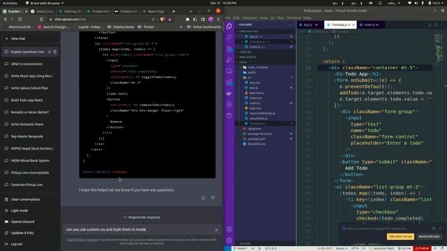Open Brave tab search dropdown arrow
Viewport: 447px width, 251px height.
[x=191, y=11]
